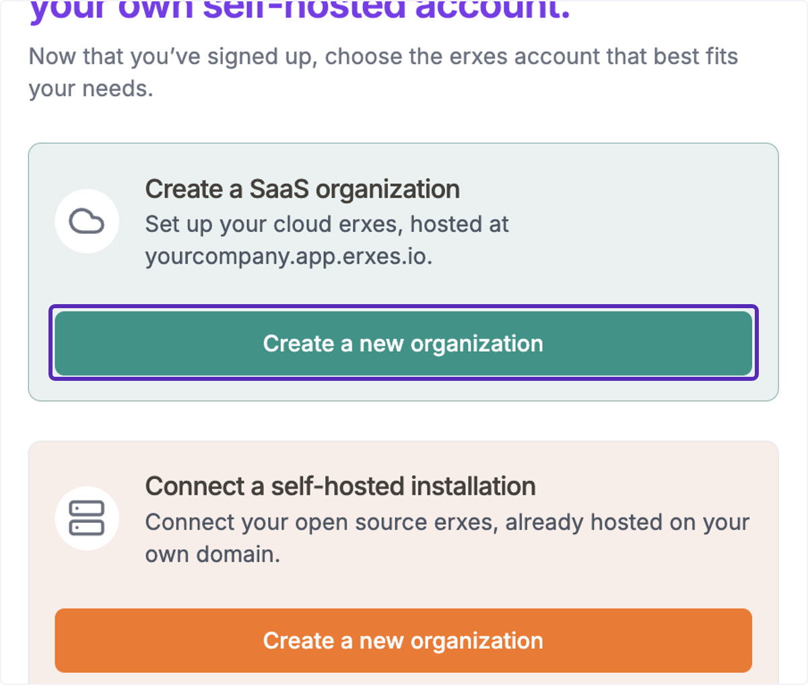Click the description about open source erxes on your own domain
This screenshot has height=685, width=808.
coord(447,538)
